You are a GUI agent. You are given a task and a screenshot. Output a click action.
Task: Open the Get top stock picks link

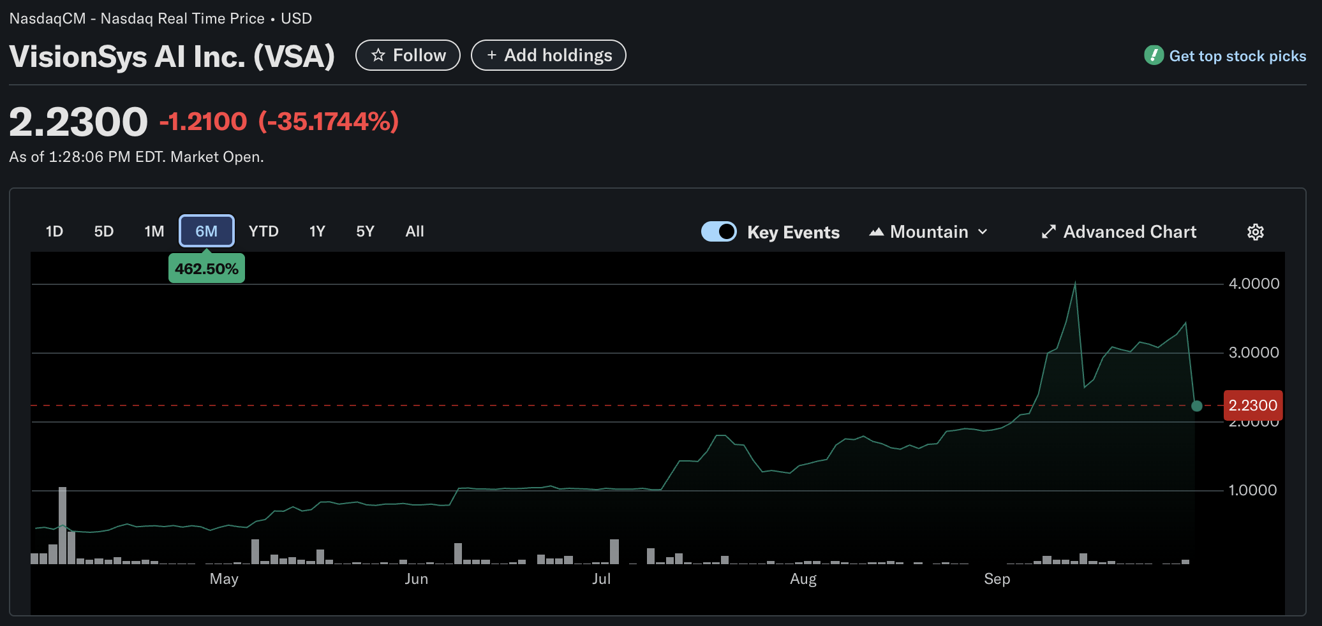(1237, 56)
